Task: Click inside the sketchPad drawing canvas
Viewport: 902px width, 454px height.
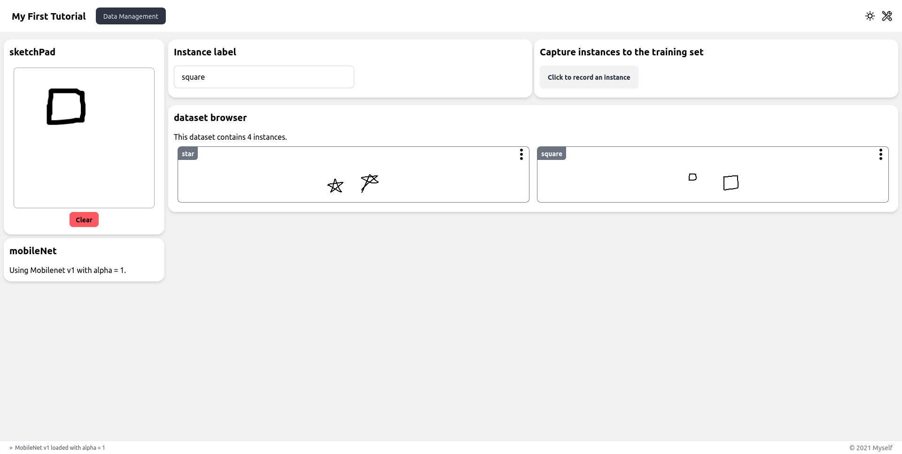Action: click(84, 137)
